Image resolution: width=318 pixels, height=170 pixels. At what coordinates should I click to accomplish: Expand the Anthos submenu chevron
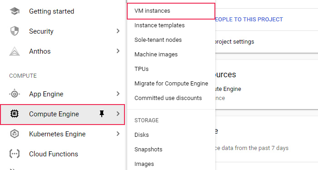[x=118, y=51]
